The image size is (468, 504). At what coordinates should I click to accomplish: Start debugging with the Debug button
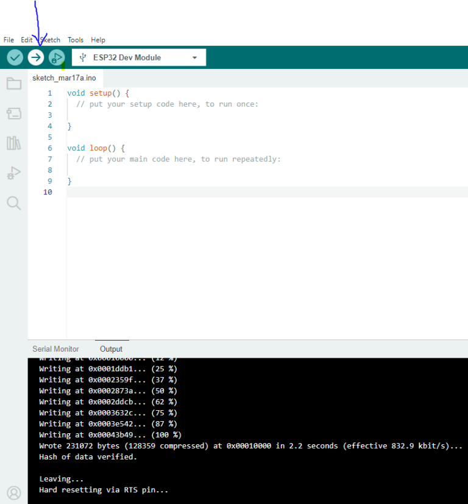[x=56, y=57]
